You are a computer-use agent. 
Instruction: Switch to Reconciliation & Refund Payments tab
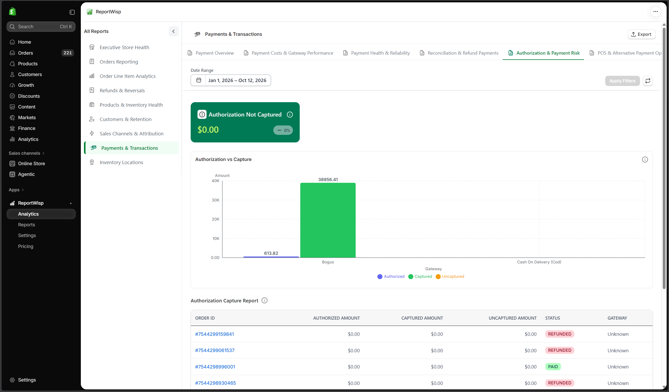coord(459,53)
